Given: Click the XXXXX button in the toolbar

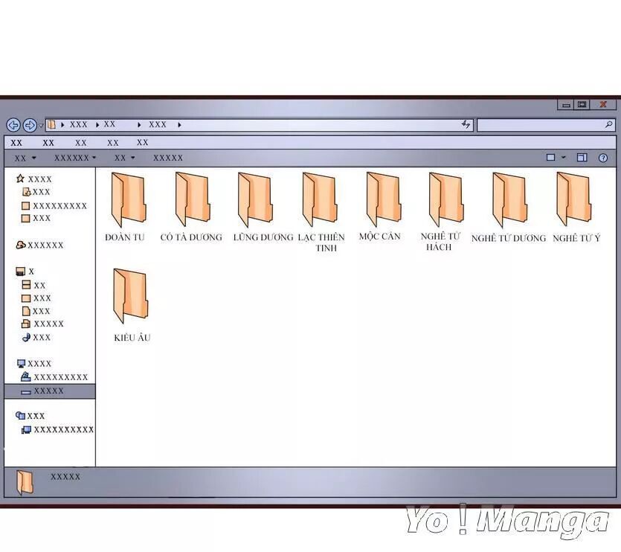Looking at the screenshot, I should pyautogui.click(x=168, y=158).
